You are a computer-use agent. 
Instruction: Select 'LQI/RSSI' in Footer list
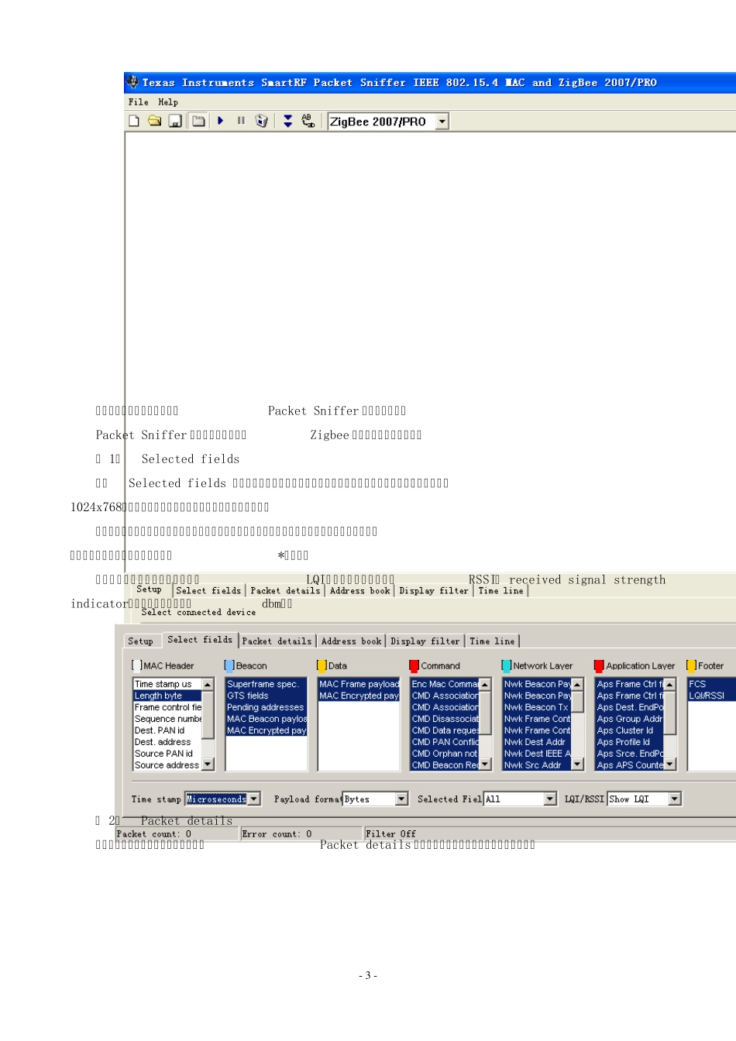711,696
